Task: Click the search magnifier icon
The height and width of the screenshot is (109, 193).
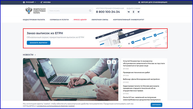Action: [90, 11]
